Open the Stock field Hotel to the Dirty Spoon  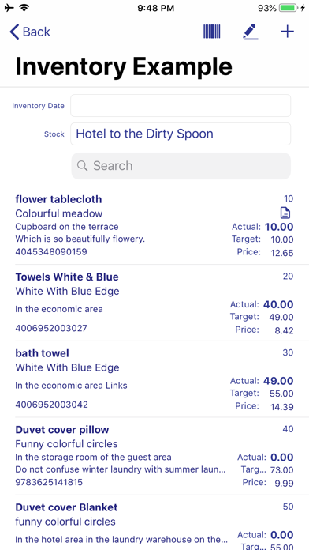(x=181, y=134)
